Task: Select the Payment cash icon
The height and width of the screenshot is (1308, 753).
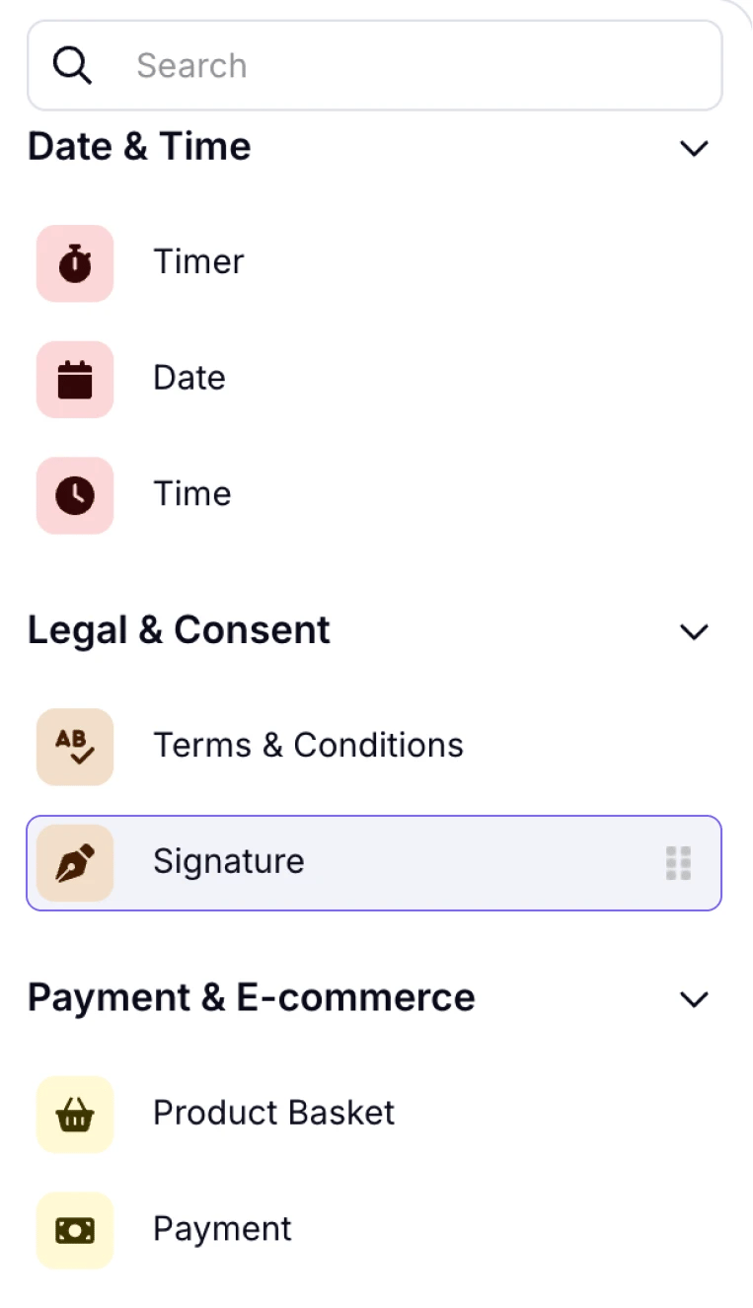Action: (x=74, y=1230)
